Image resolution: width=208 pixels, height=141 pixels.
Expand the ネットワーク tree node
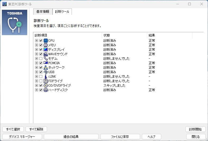36,67
